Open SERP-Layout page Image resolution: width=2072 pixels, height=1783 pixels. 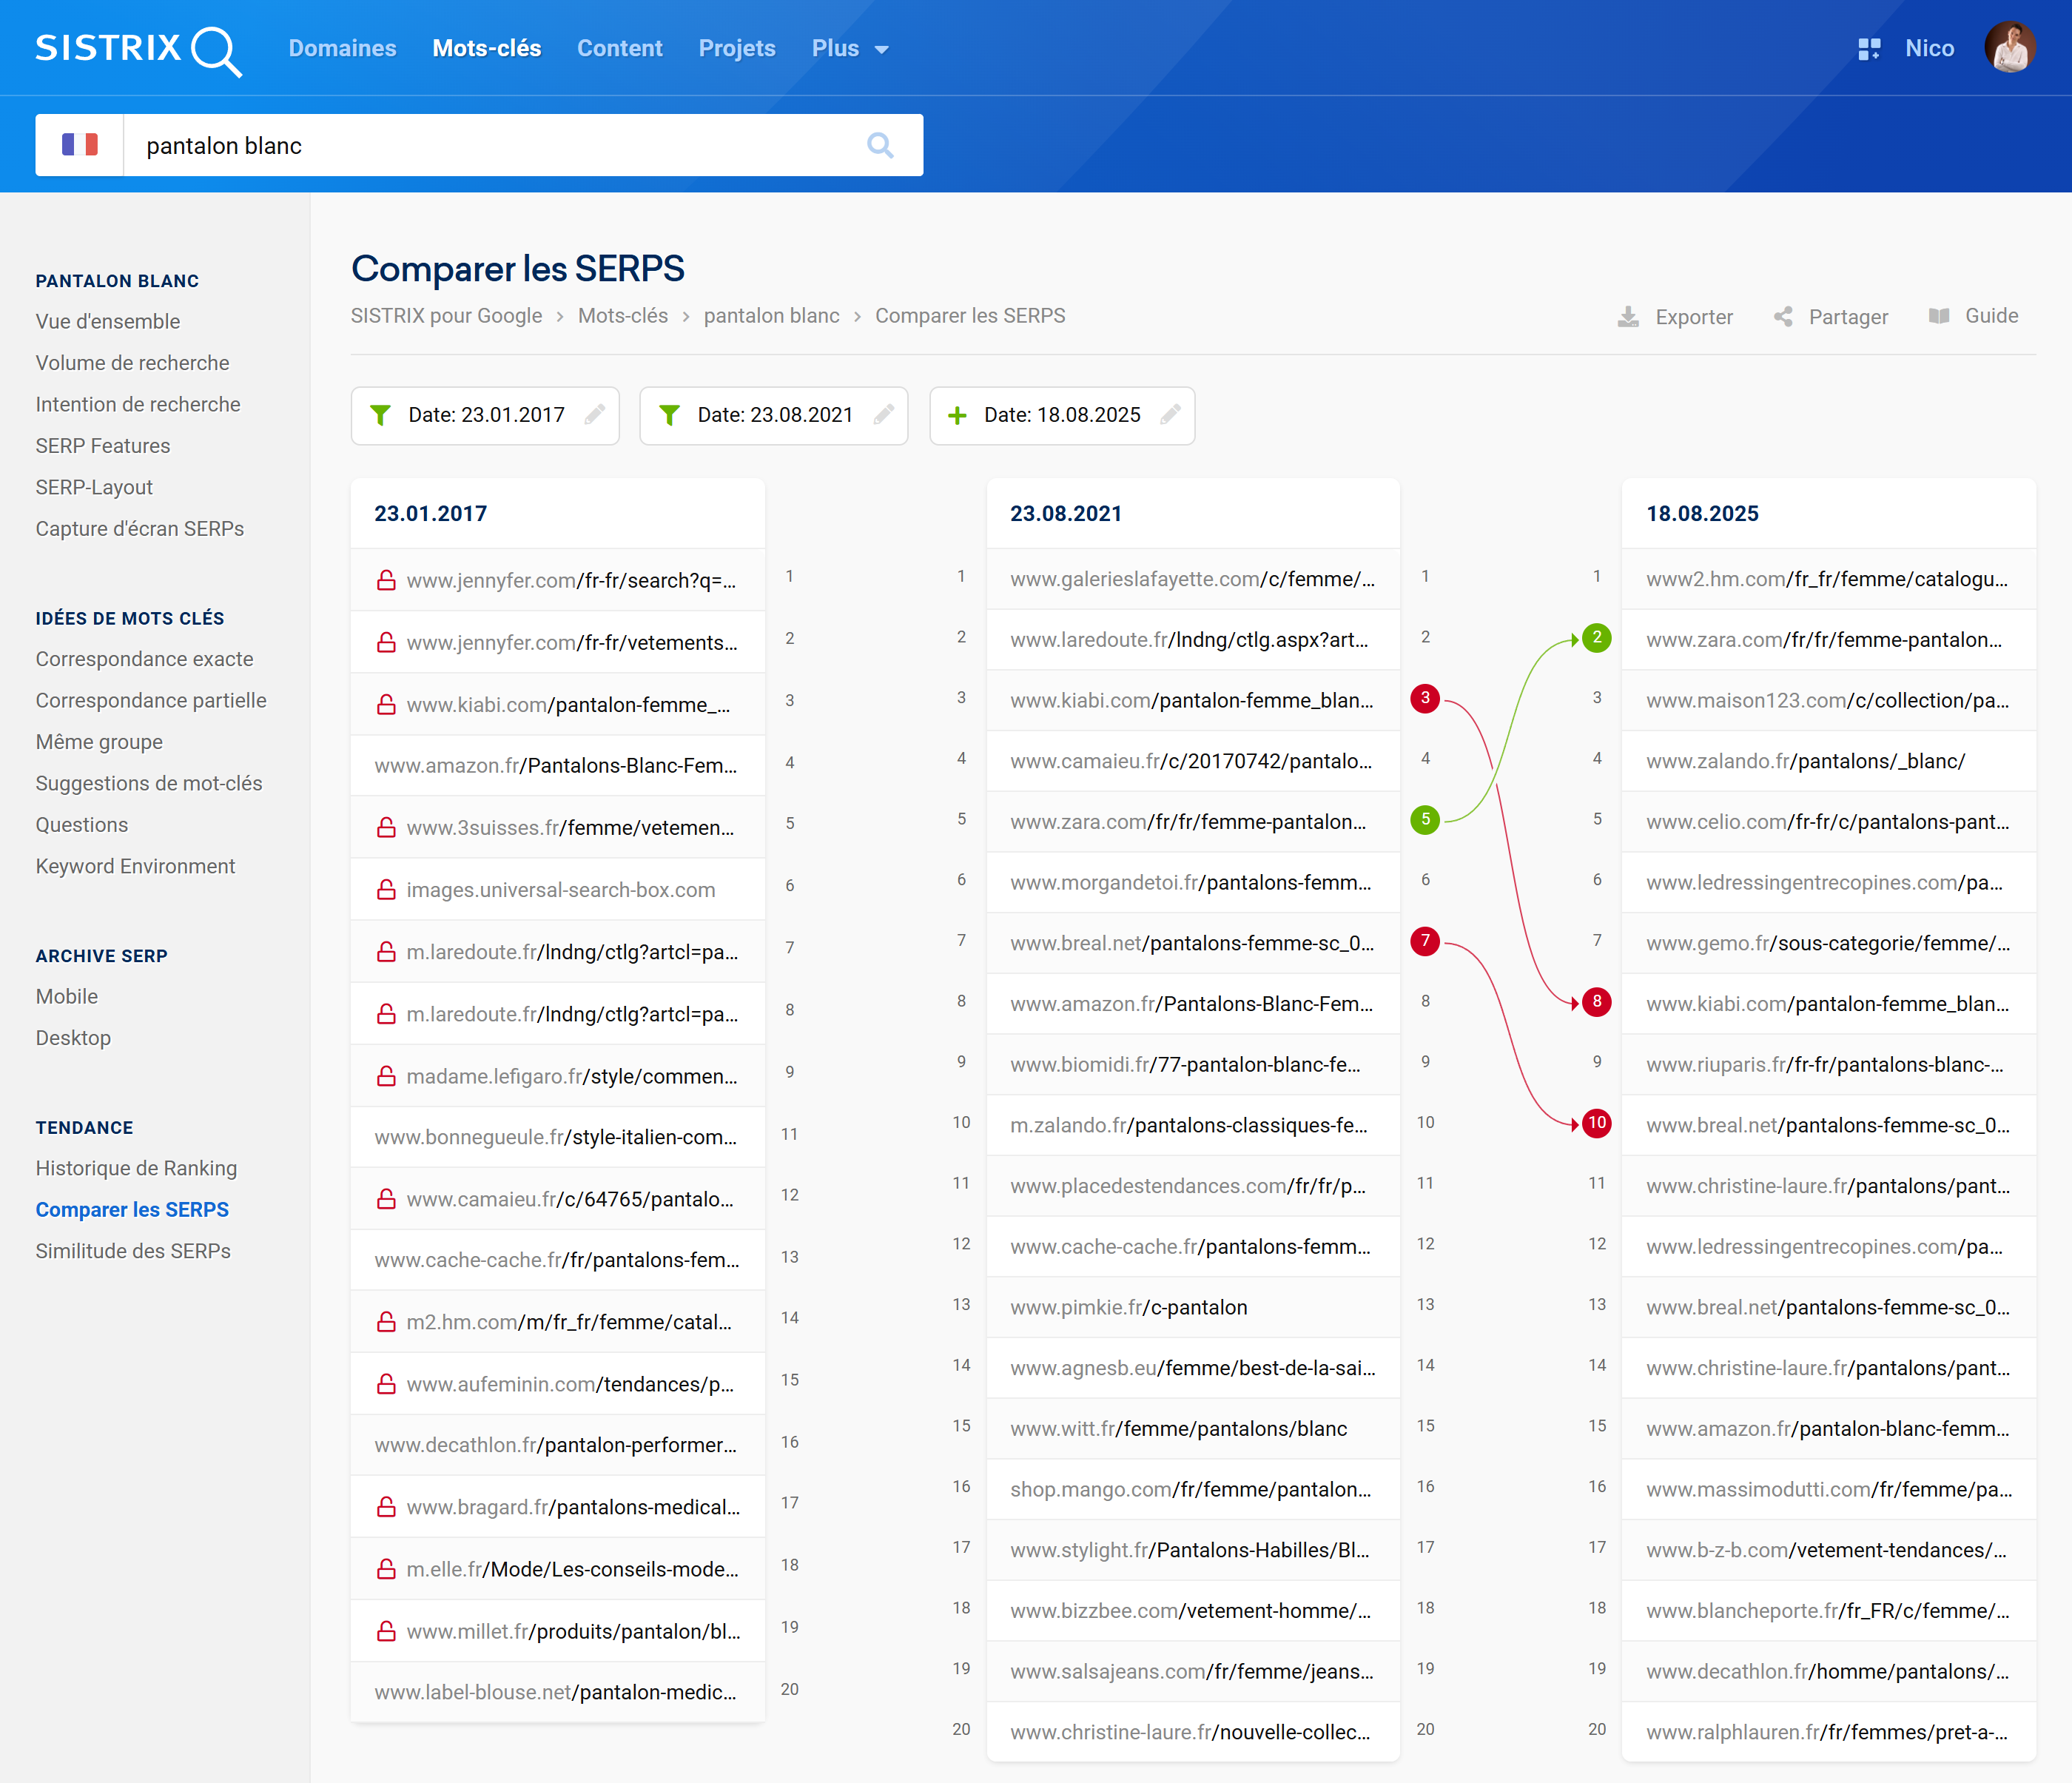click(94, 487)
